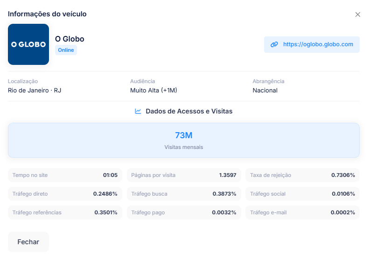Click the Tráfego pago stat
This screenshot has height=261, width=369.
pyautogui.click(x=184, y=212)
